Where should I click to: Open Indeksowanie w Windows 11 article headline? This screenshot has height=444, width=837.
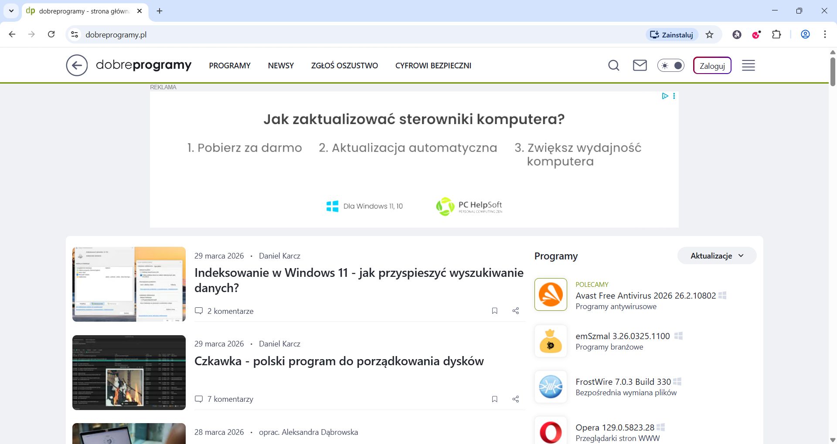359,280
